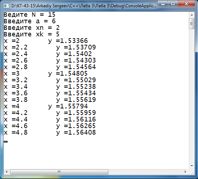Click the value 'y =1.54564'
This screenshot has height=179, width=198.
click(x=76, y=67)
